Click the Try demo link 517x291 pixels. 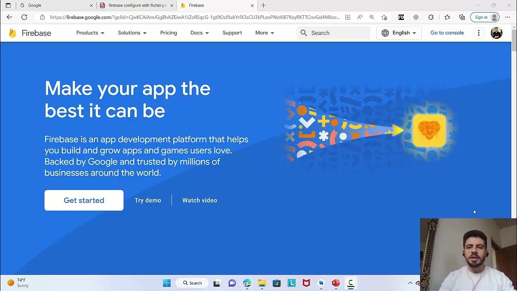pos(148,200)
